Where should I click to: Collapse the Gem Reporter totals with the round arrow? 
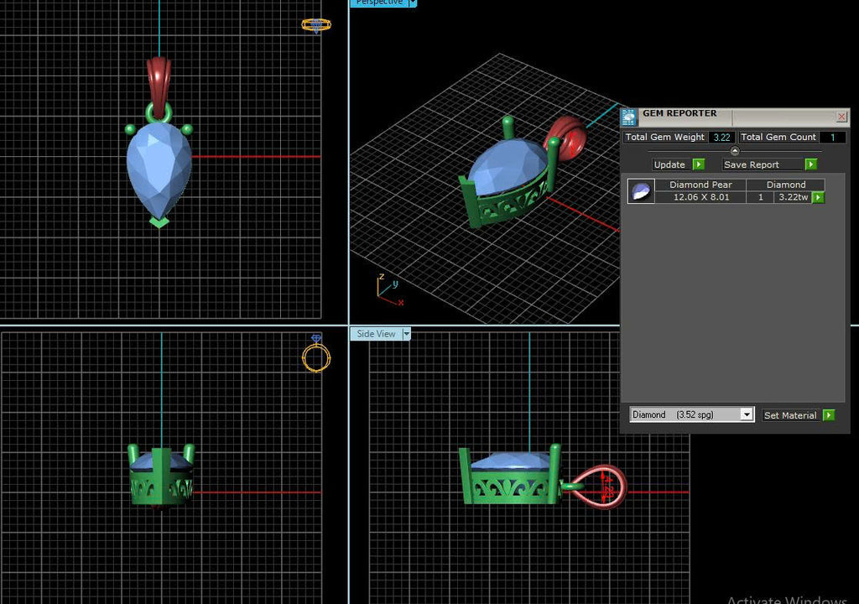(735, 151)
